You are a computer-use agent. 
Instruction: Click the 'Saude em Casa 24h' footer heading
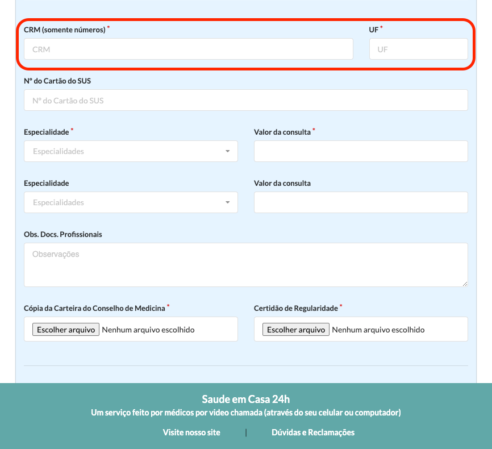click(246, 399)
